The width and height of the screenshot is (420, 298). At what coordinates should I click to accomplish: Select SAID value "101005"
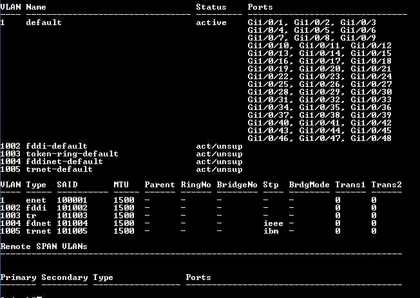[x=72, y=231]
